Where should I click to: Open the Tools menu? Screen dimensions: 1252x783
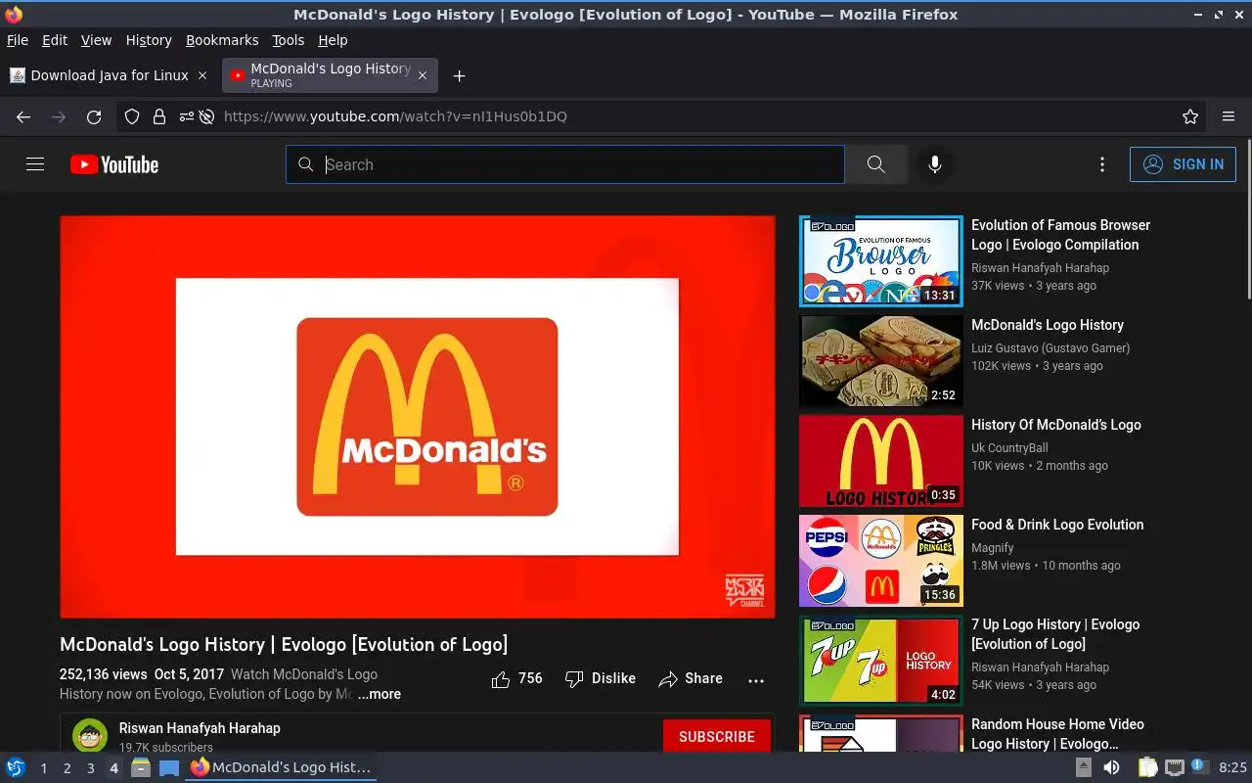(x=289, y=40)
